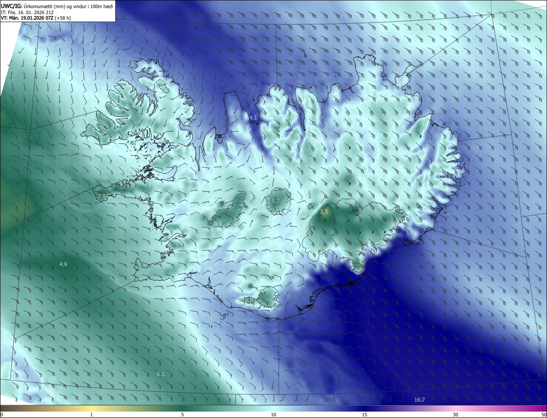Click the 50 tick on the color scale
547x418 pixels.
coord(544,415)
